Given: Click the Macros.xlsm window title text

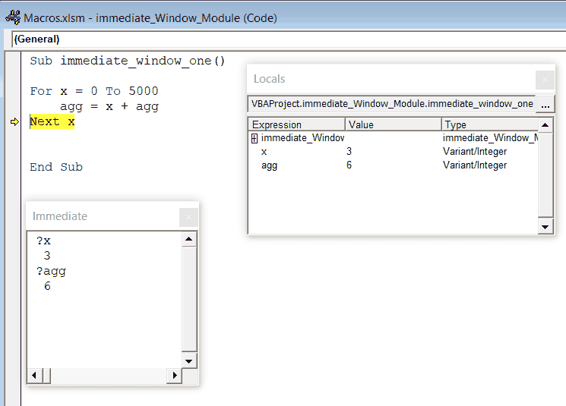Looking at the screenshot, I should click(x=150, y=18).
